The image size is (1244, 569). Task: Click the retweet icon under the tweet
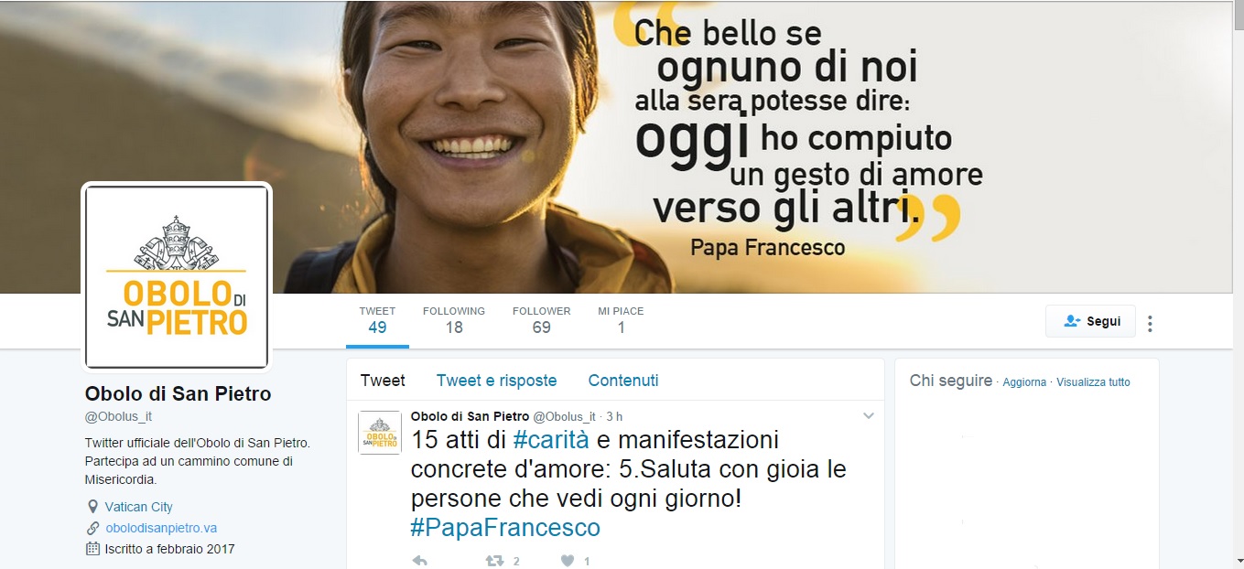(494, 561)
